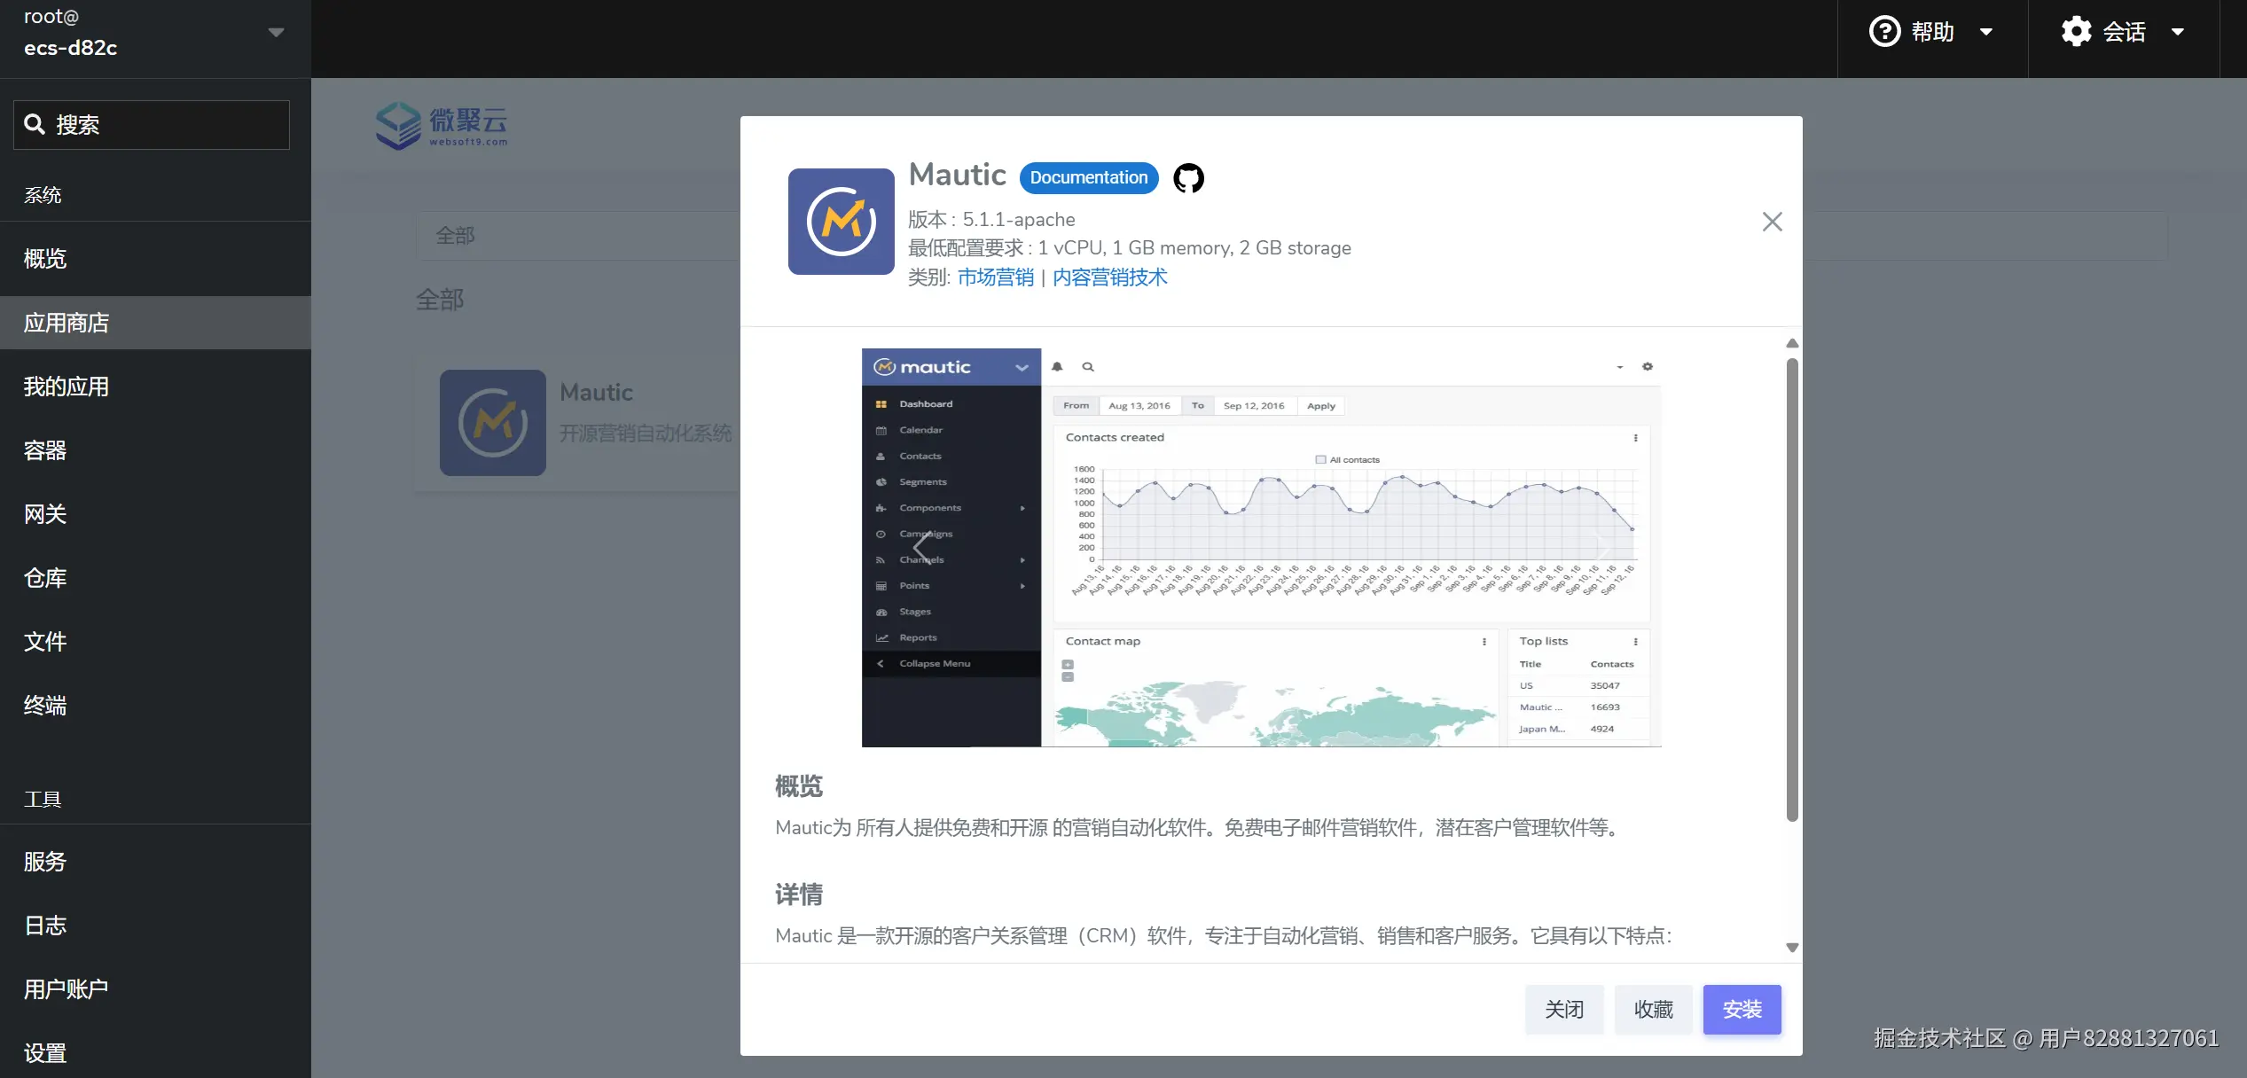Open the Documentation link for Mautic
The width and height of the screenshot is (2247, 1078).
pos(1089,177)
